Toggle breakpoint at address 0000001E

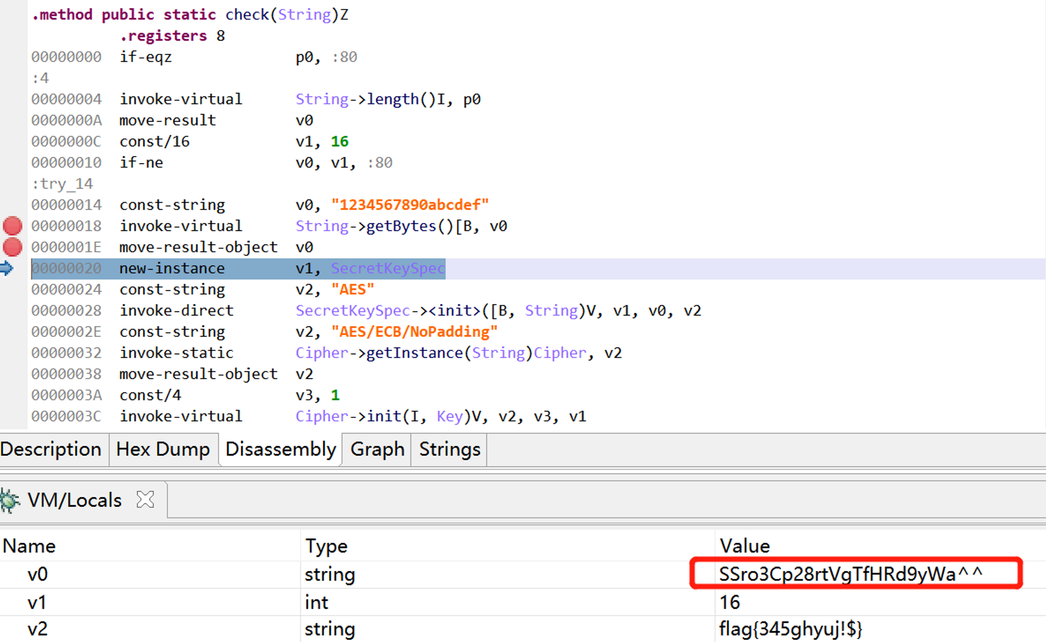pyautogui.click(x=13, y=247)
